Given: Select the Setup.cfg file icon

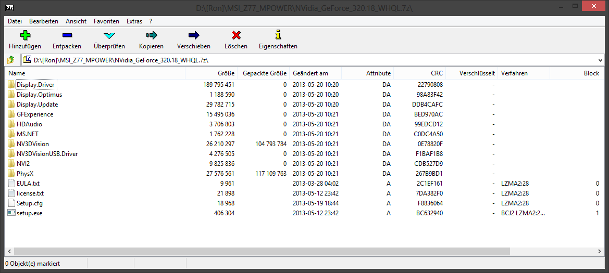Looking at the screenshot, I should (11, 203).
